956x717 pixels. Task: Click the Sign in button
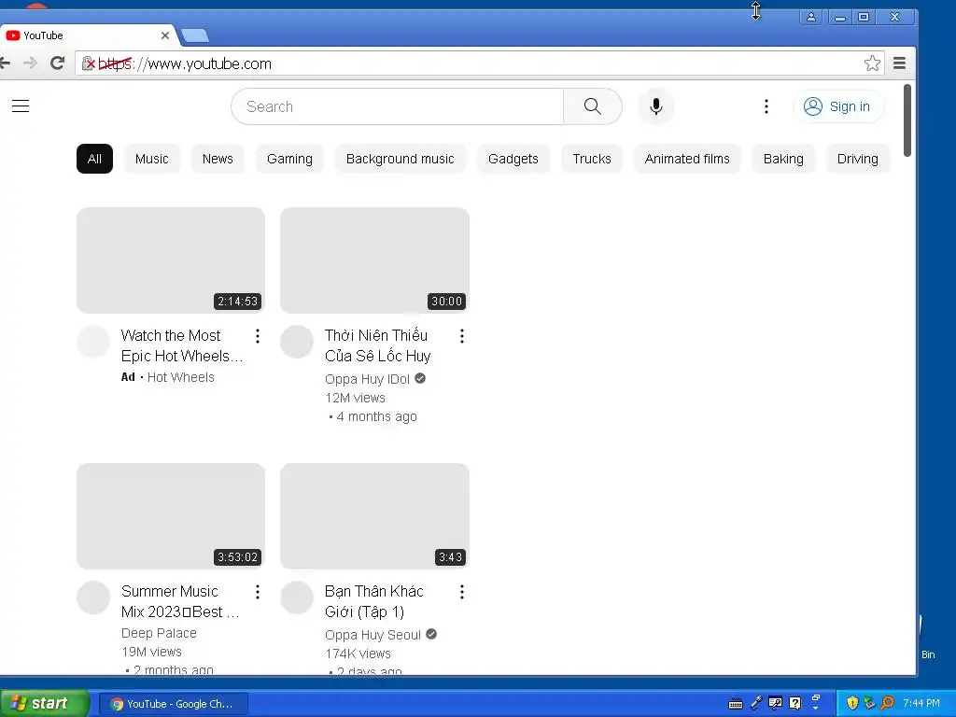(x=838, y=106)
